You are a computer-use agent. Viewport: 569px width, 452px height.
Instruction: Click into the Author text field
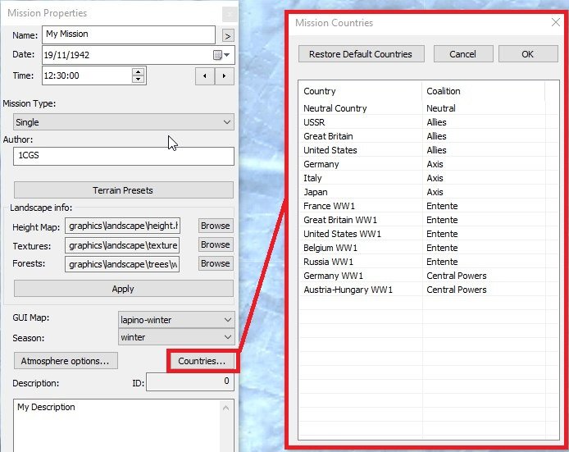pos(123,156)
